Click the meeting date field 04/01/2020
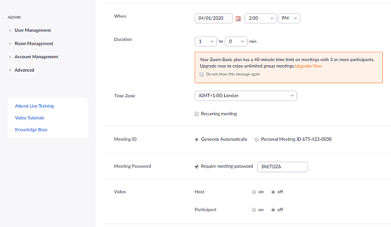The height and width of the screenshot is (227, 391). [x=214, y=19]
